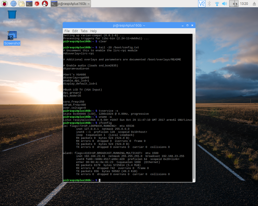Click the 'display_default_lcd=1' line
Image resolution: width=258 pixels, height=206 pixels.
coord(80,84)
